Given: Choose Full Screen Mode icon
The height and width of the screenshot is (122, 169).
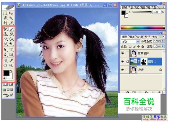Looking at the screenshot, I should [x=12, y=90].
